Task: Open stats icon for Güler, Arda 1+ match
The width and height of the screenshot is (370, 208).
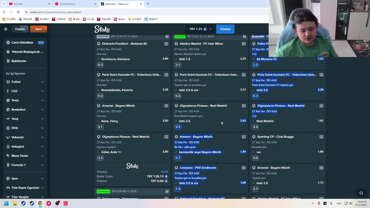Action: click(x=166, y=137)
